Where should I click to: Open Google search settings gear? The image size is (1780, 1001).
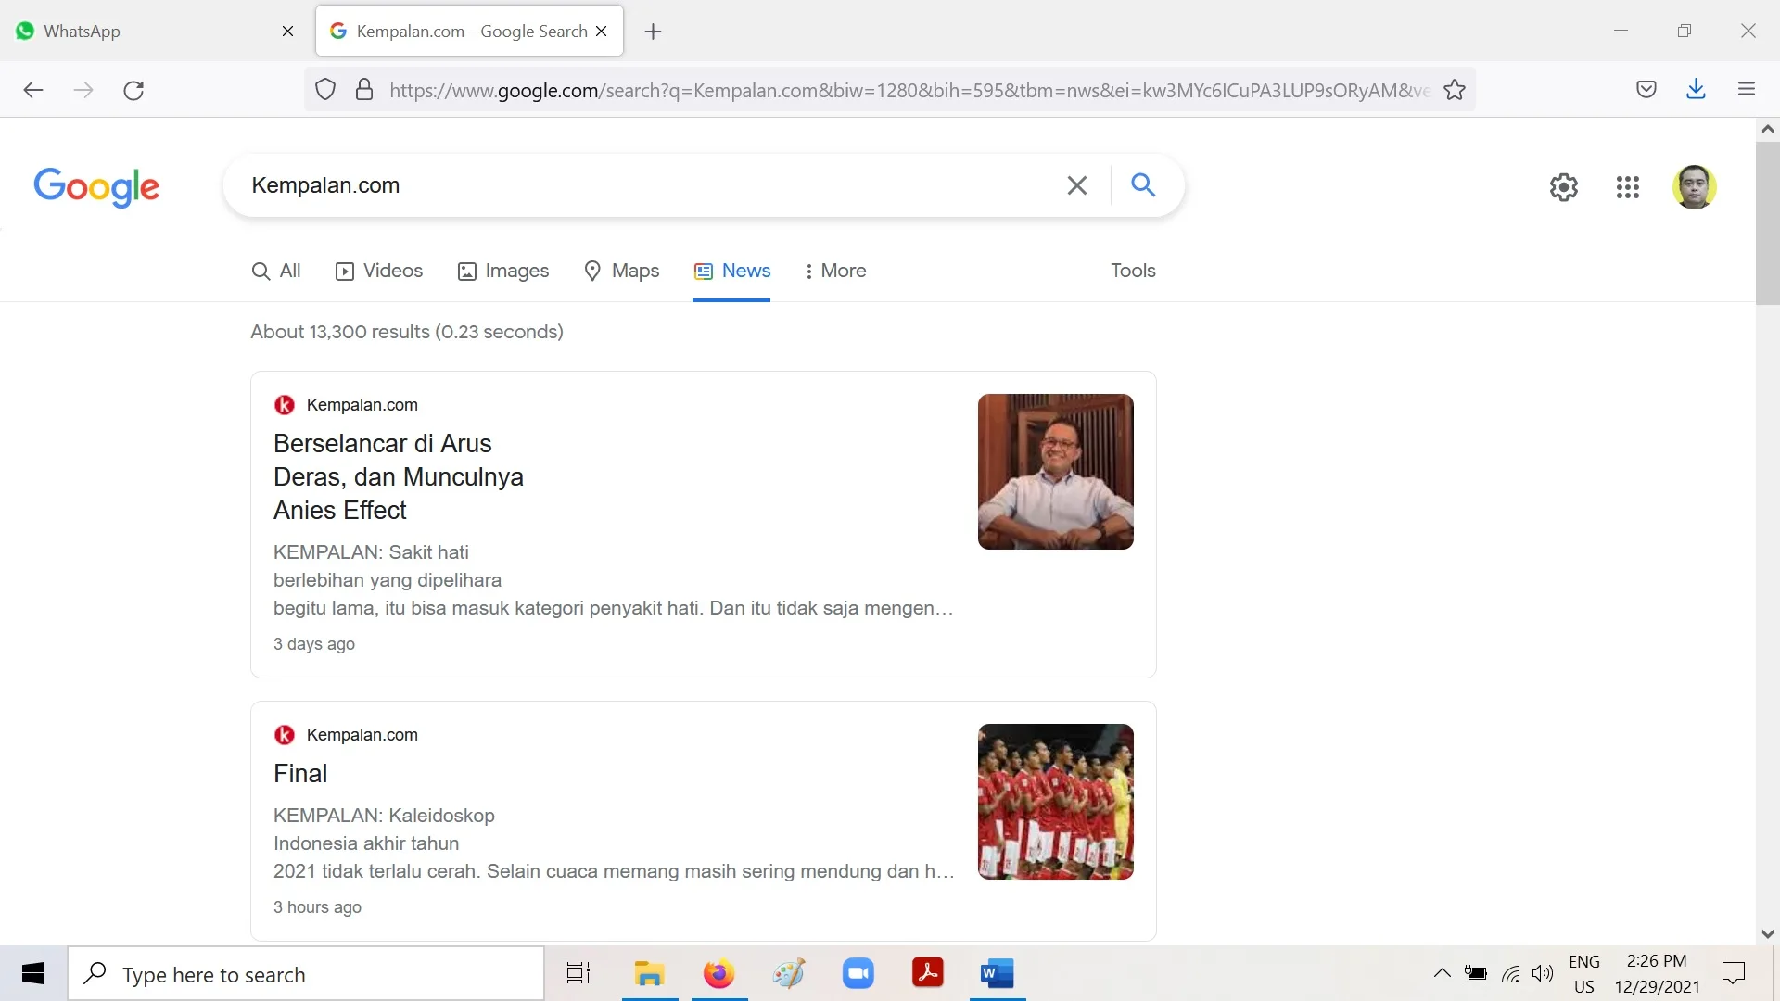[1563, 187]
